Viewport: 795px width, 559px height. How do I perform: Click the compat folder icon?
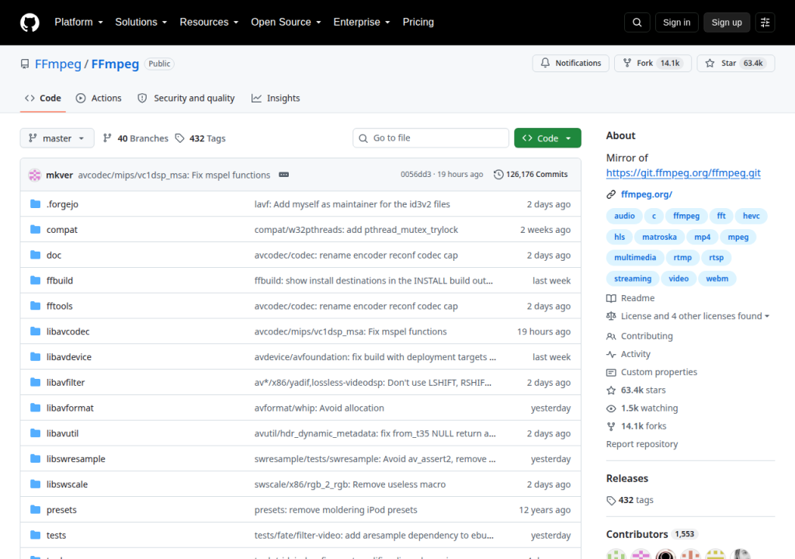[35, 229]
